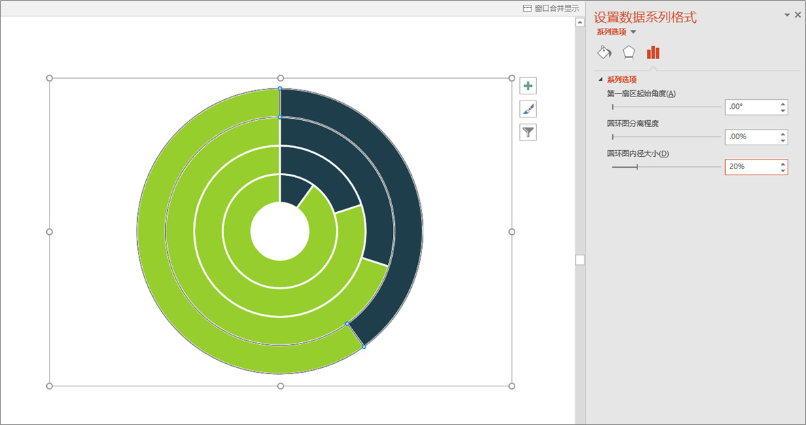The height and width of the screenshot is (425, 806).
Task: Focus the doughnut hole size 20% field
Action: [751, 167]
